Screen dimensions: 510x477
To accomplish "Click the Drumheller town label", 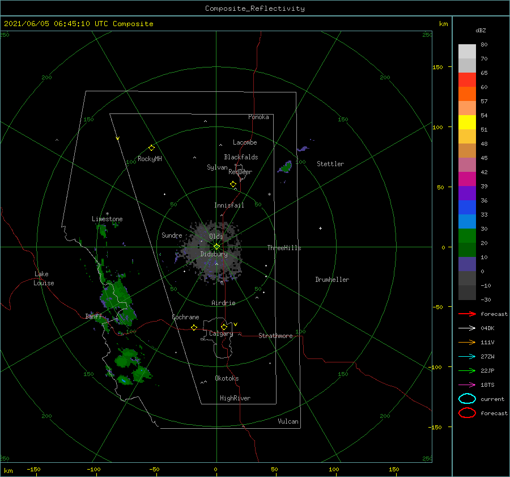I will 332,280.
